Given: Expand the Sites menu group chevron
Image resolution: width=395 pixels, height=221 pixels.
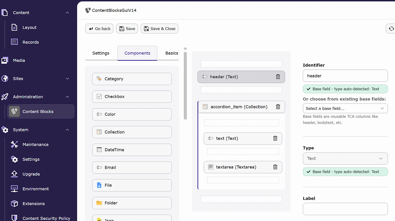Looking at the screenshot, I should [67, 78].
